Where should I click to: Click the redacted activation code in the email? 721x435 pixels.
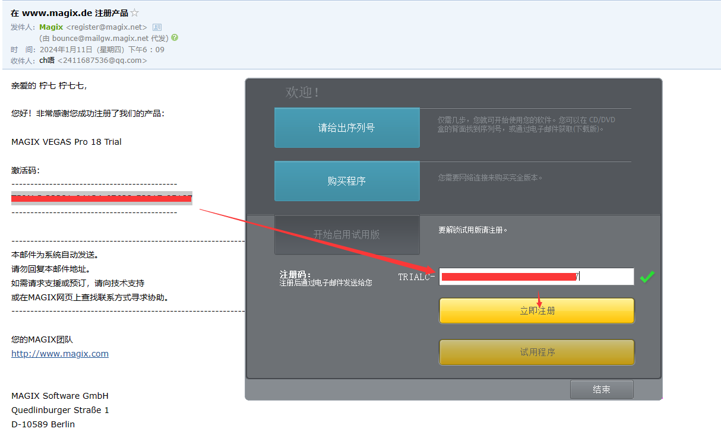[x=102, y=198]
